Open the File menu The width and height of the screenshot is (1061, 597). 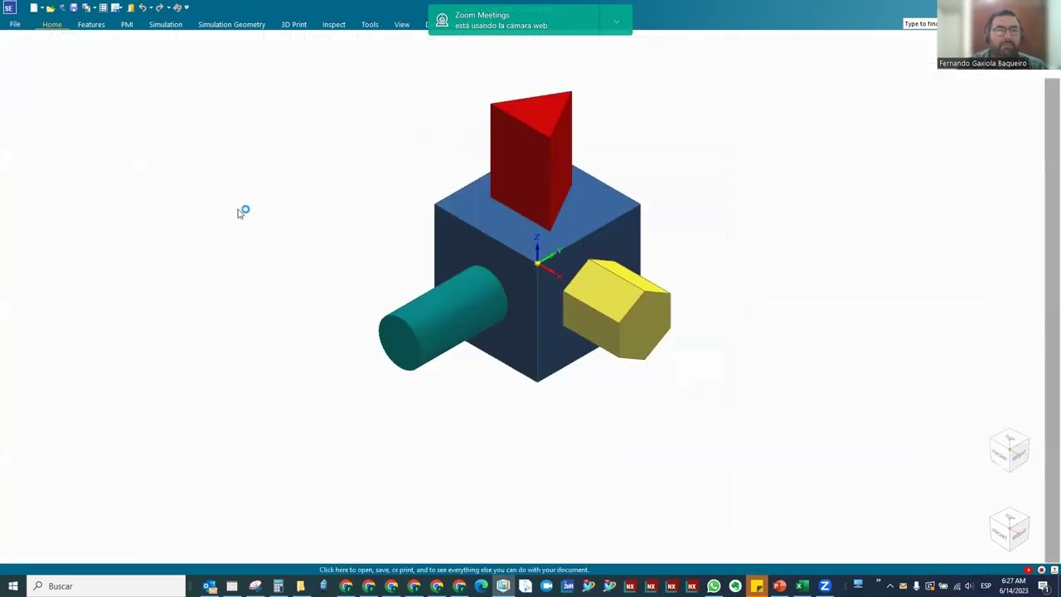pos(15,25)
